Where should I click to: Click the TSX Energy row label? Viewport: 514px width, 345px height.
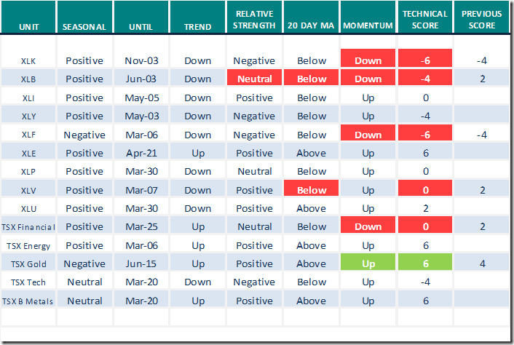tap(28, 245)
